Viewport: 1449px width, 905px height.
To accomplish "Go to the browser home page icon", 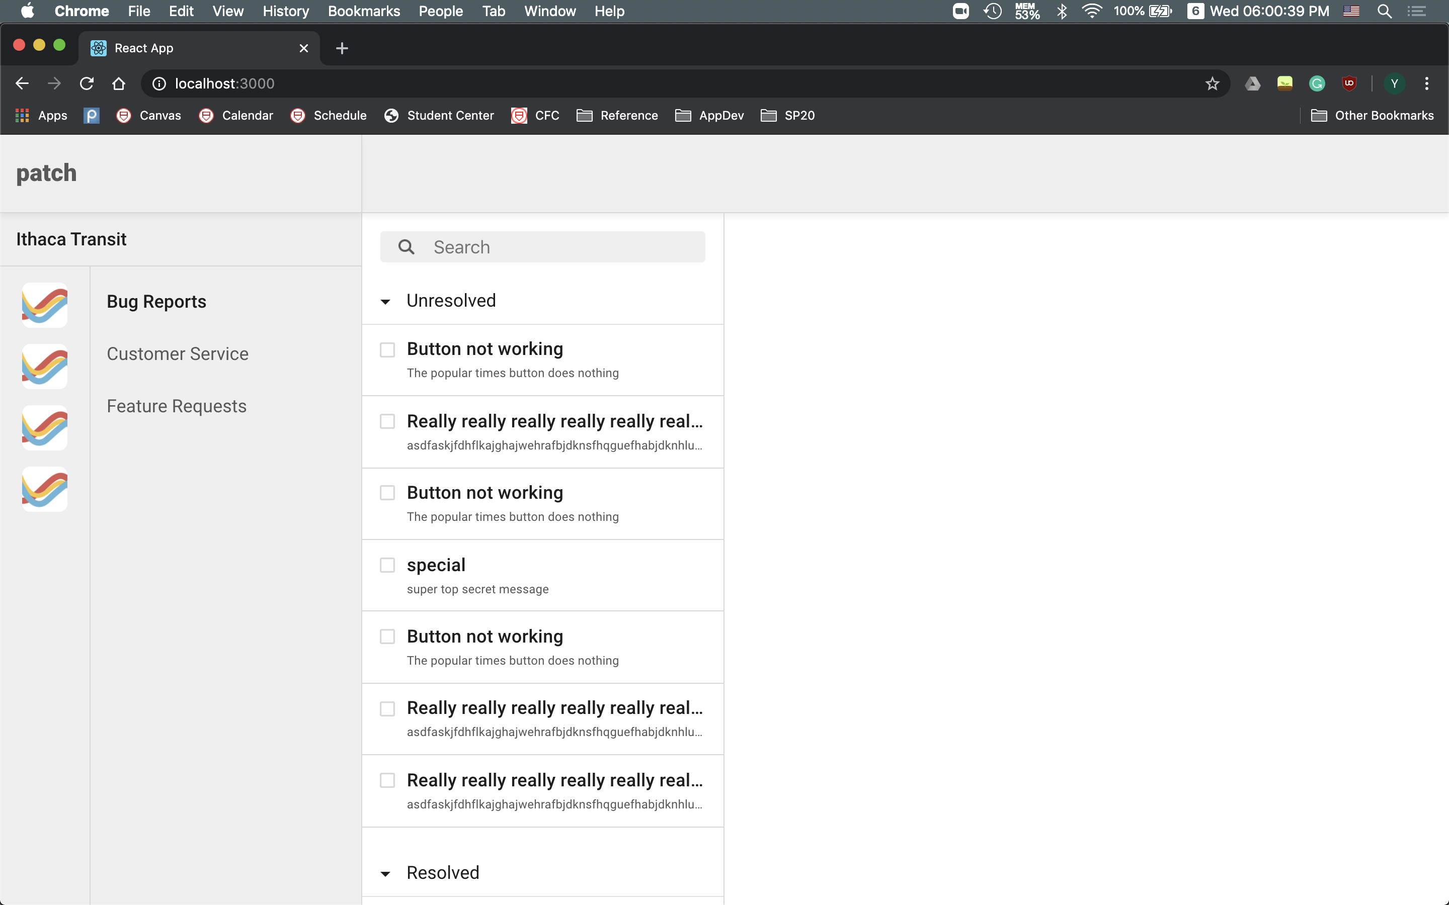I will (119, 84).
